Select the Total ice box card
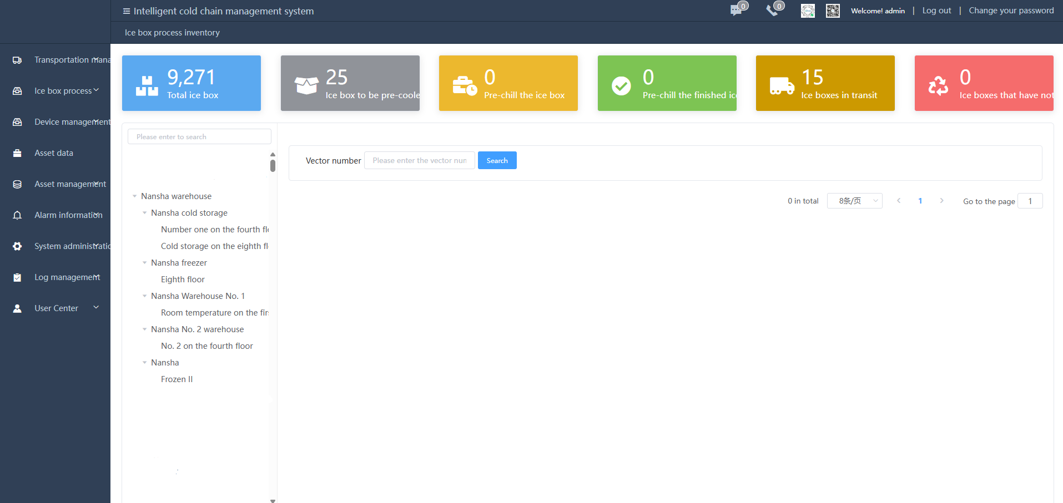The height and width of the screenshot is (503, 1063). coord(192,83)
